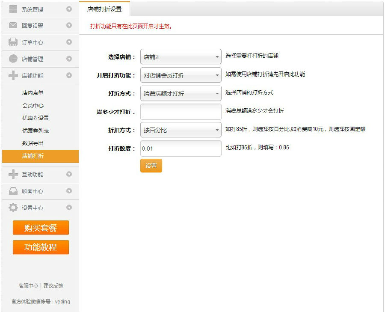Screen dimensions: 385x312
Task: Open the 客服中心 link
Action: point(28,286)
